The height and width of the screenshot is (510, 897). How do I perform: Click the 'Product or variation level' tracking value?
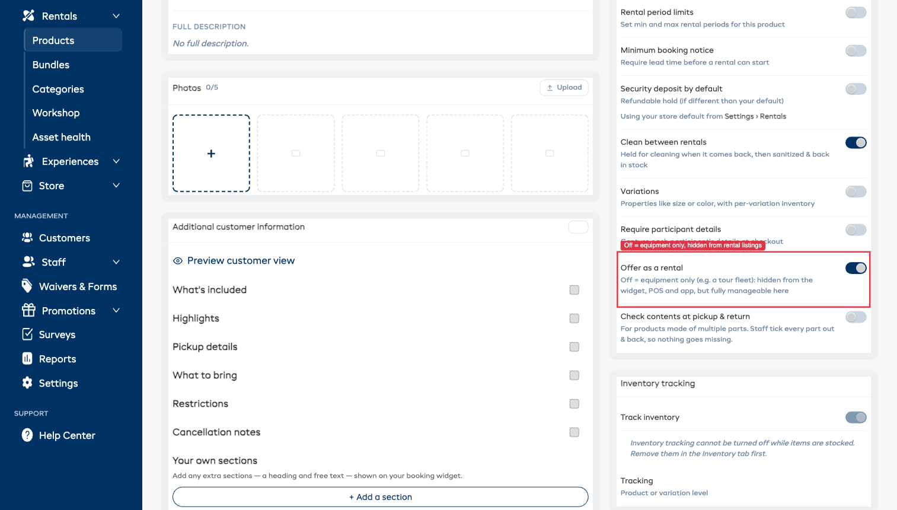664,493
